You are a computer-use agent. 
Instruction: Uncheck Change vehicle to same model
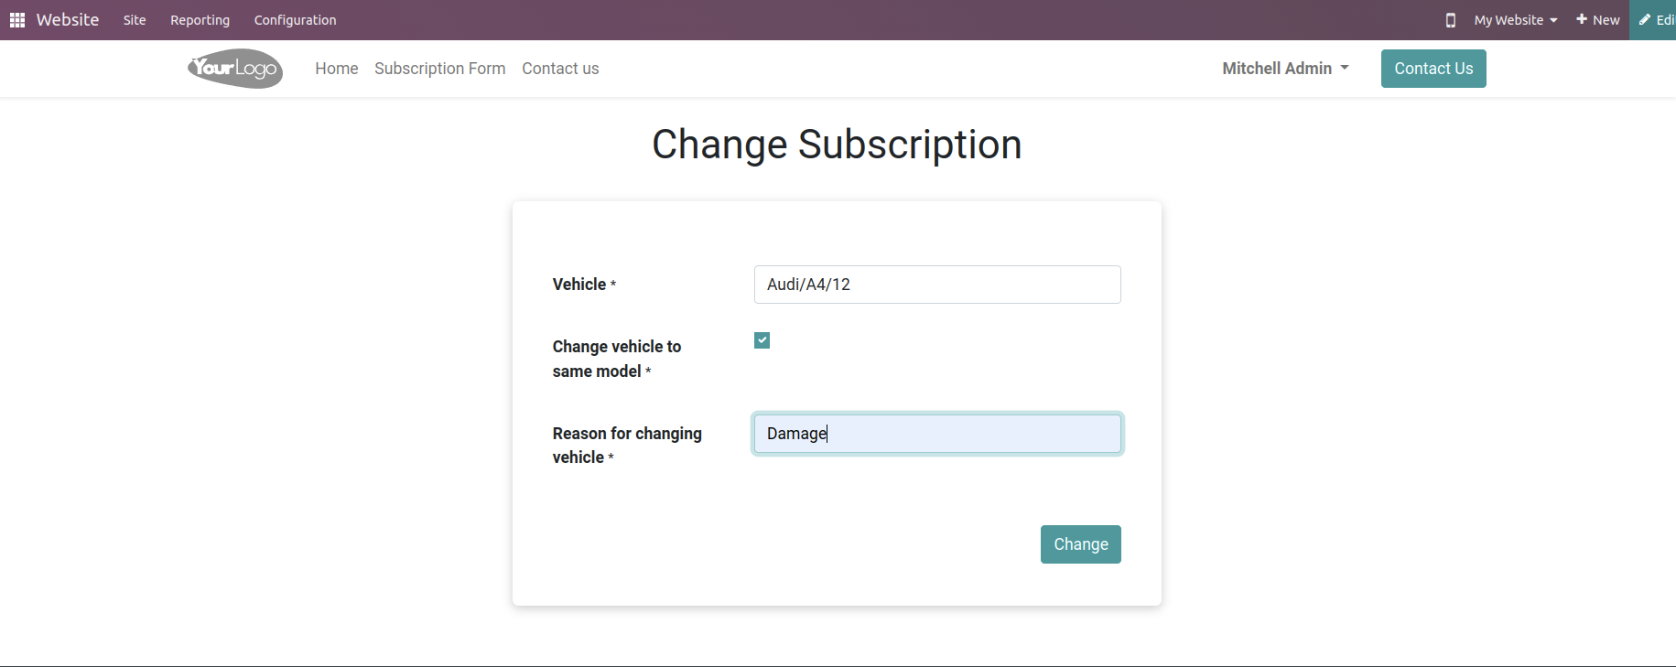(x=762, y=340)
